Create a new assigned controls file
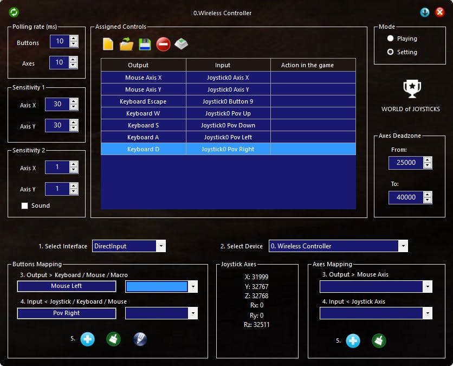Image resolution: width=453 pixels, height=366 pixels. point(108,44)
